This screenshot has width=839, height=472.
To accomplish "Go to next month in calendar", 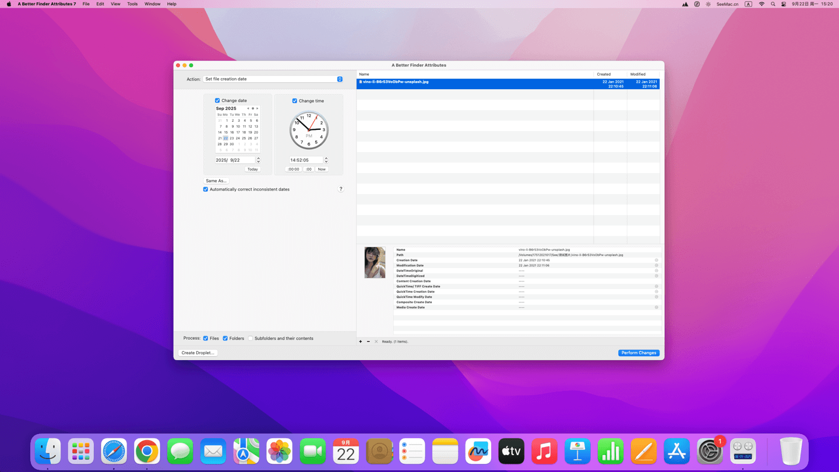I will click(258, 108).
